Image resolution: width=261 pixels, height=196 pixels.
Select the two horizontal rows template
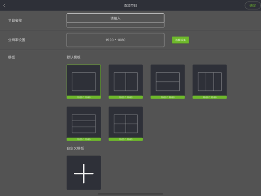point(168,81)
